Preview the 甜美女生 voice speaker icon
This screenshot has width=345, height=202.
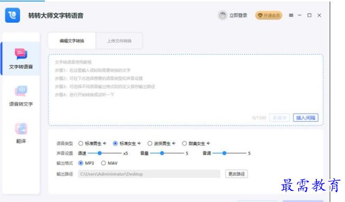pyautogui.click(x=208, y=143)
